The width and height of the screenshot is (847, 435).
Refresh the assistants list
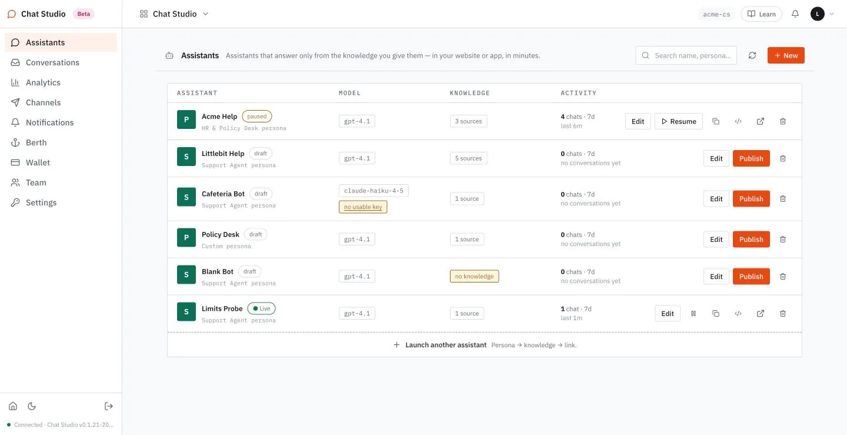click(752, 55)
